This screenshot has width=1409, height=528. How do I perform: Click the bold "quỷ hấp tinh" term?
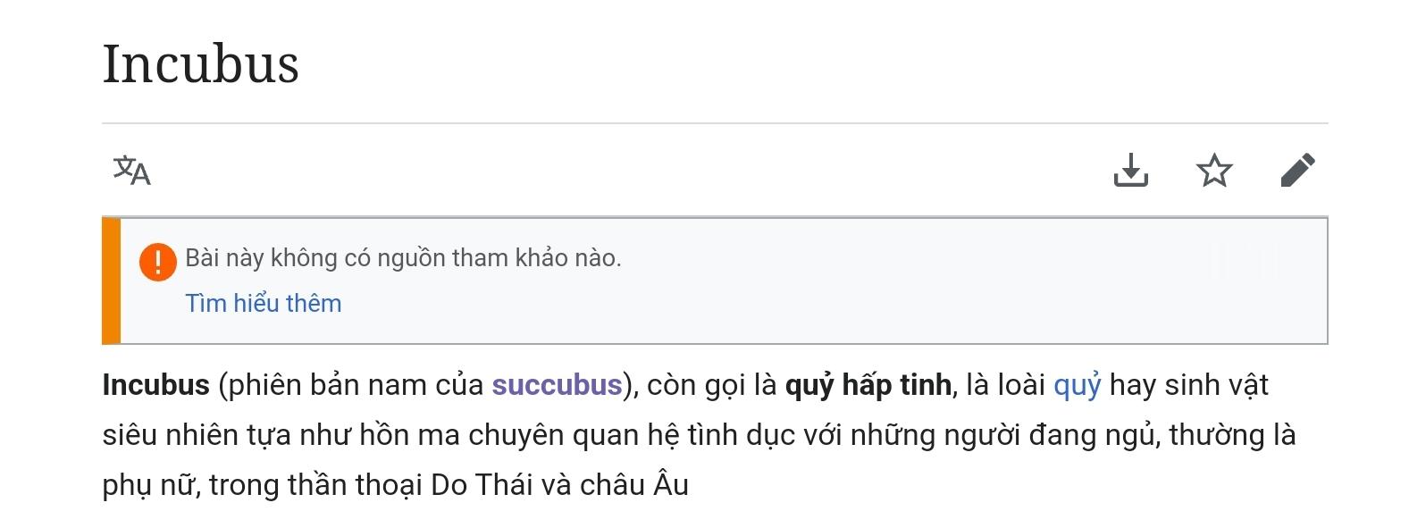pyautogui.click(x=868, y=385)
